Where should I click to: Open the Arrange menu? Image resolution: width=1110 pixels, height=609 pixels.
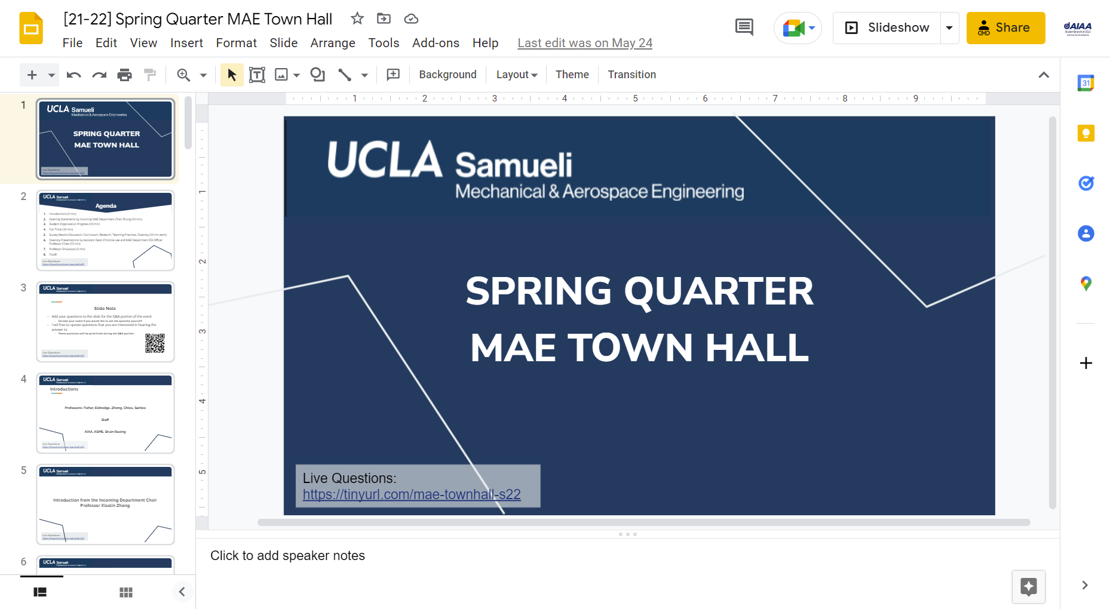coord(333,43)
